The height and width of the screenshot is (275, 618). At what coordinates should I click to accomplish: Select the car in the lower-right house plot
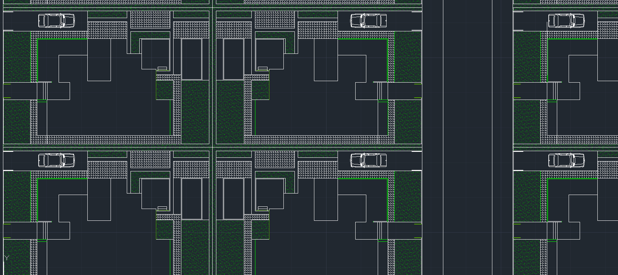pyautogui.click(x=567, y=160)
